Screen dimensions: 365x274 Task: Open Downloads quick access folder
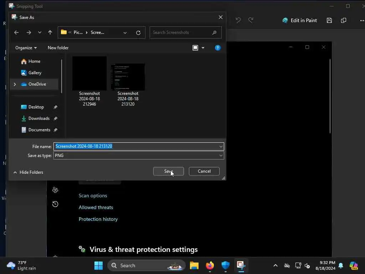(x=39, y=118)
